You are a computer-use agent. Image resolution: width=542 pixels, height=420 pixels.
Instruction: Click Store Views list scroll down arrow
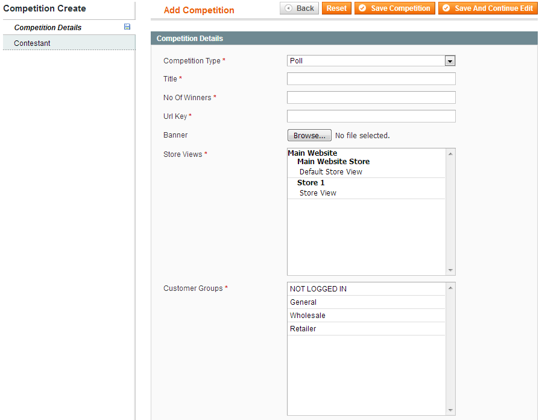450,270
